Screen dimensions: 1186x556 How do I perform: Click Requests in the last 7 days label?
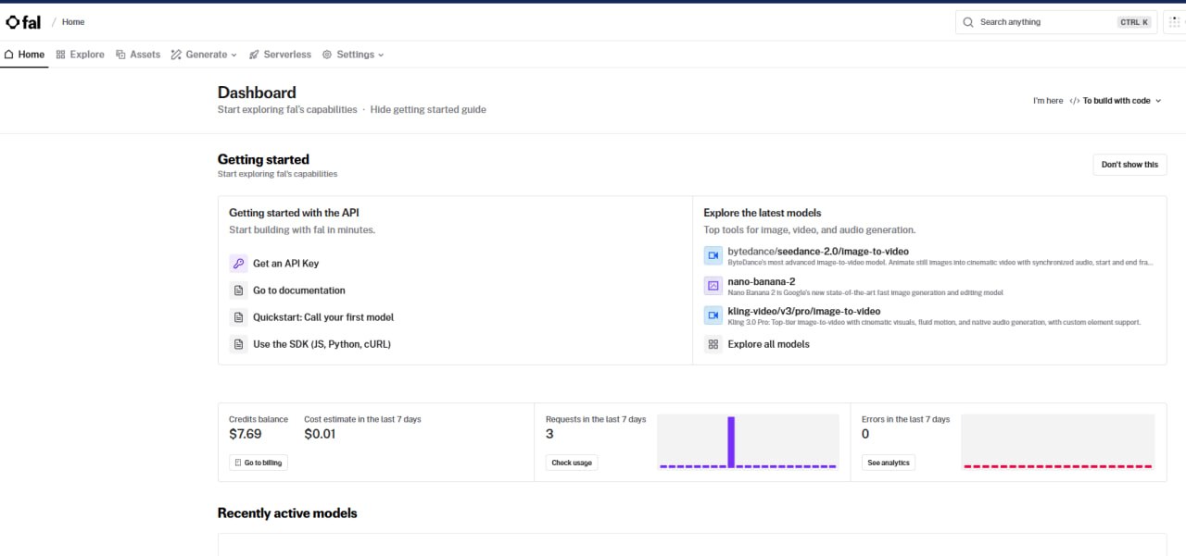coord(596,419)
